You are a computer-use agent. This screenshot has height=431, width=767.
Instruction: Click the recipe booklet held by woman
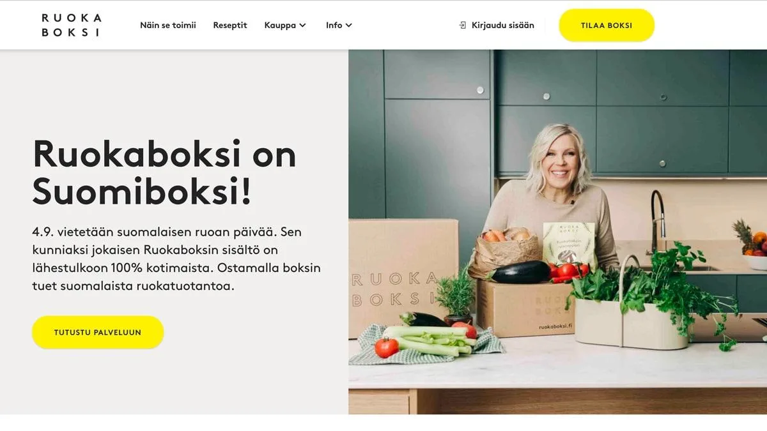[x=568, y=245]
